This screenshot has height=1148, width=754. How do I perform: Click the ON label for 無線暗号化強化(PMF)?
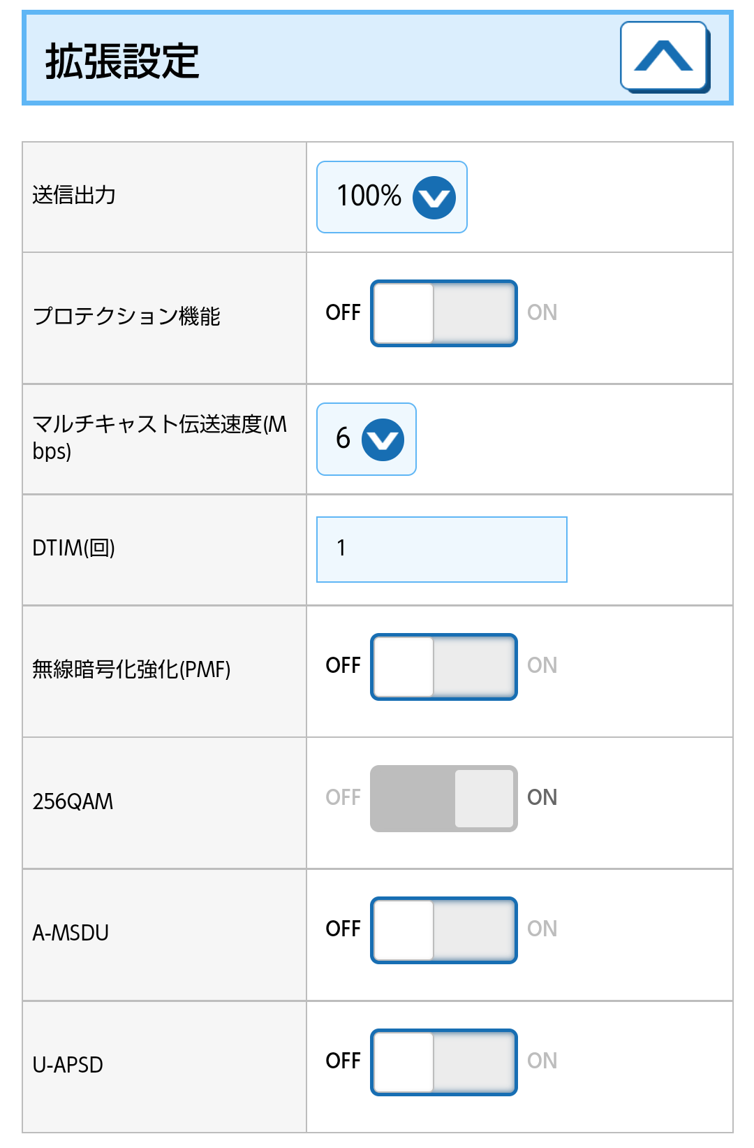tap(542, 665)
